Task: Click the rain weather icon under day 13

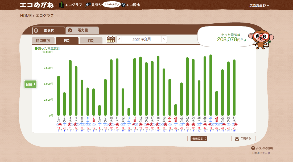Action: click(129, 124)
